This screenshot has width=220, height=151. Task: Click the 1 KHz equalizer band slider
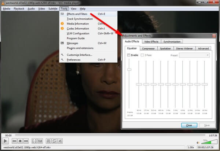click(x=168, y=84)
